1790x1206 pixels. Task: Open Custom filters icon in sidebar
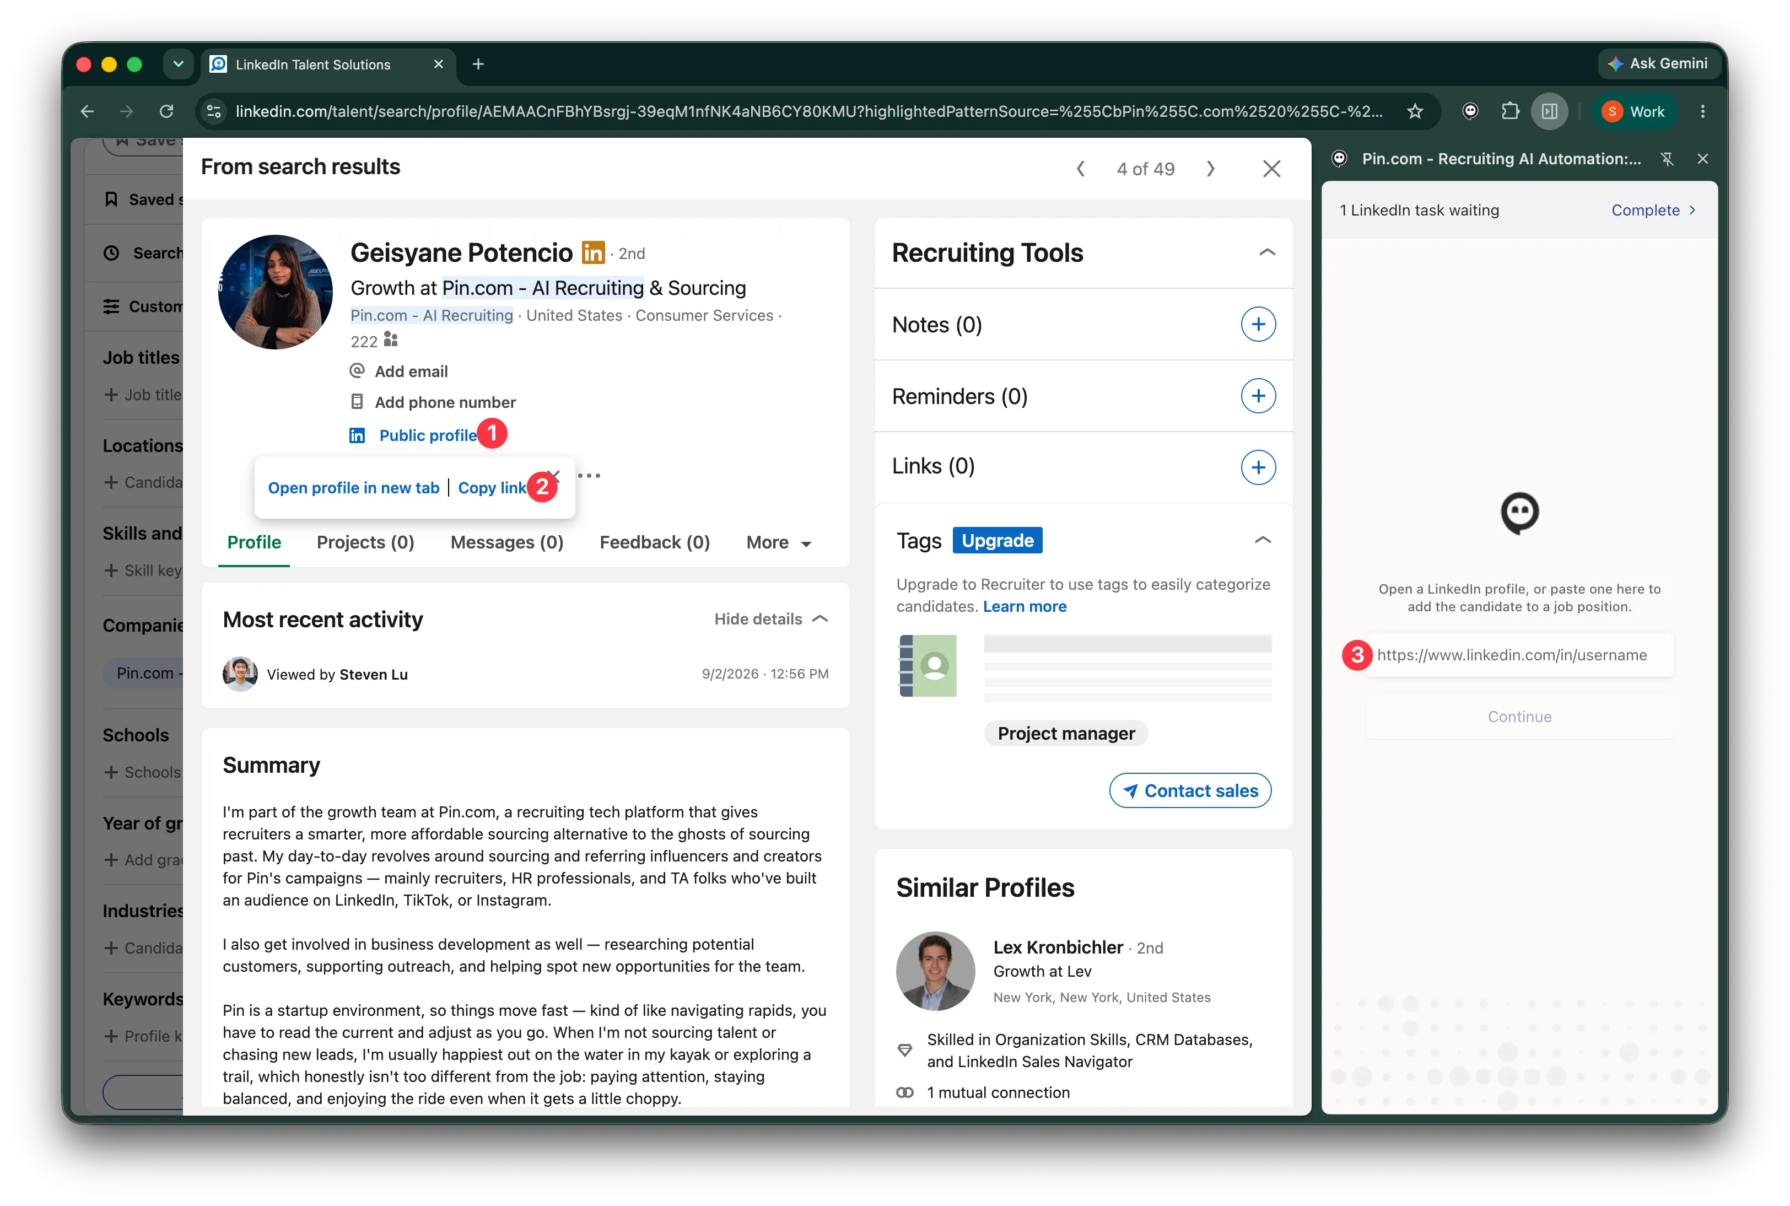pyautogui.click(x=111, y=307)
